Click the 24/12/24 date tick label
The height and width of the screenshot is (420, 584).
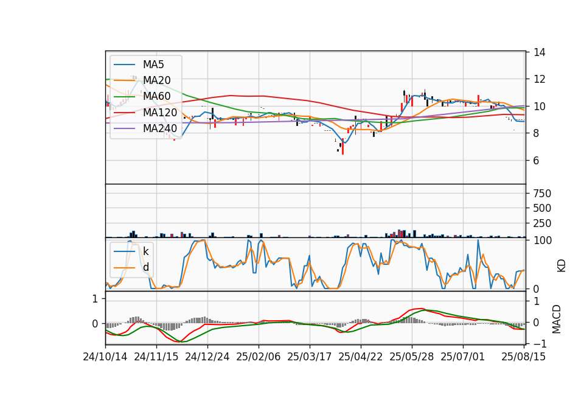point(207,357)
